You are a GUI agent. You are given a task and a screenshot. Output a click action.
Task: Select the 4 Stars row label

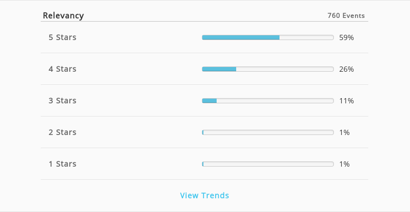(62, 69)
